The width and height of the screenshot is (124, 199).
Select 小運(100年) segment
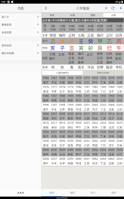(62, 73)
